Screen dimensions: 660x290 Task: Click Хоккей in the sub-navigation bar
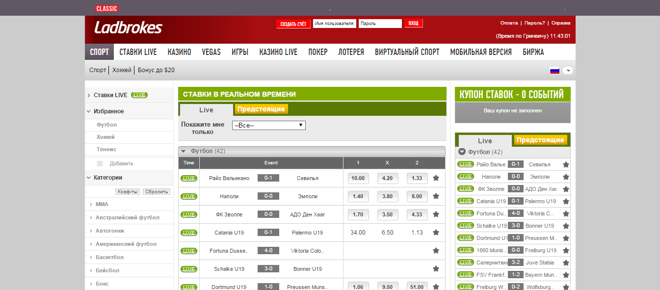click(122, 70)
